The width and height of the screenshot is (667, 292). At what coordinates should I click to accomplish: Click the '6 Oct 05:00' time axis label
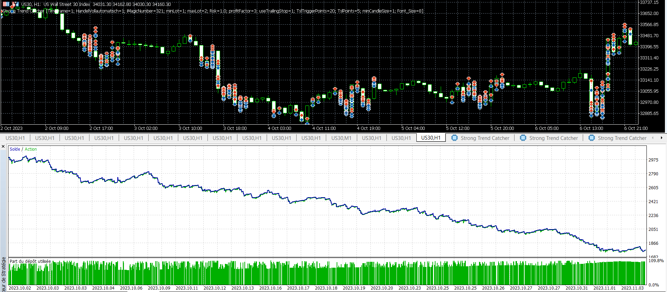[x=547, y=128]
